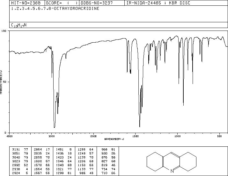Click the molecular formula C13H17N
This screenshot has height=176, width=228.
click(19, 25)
